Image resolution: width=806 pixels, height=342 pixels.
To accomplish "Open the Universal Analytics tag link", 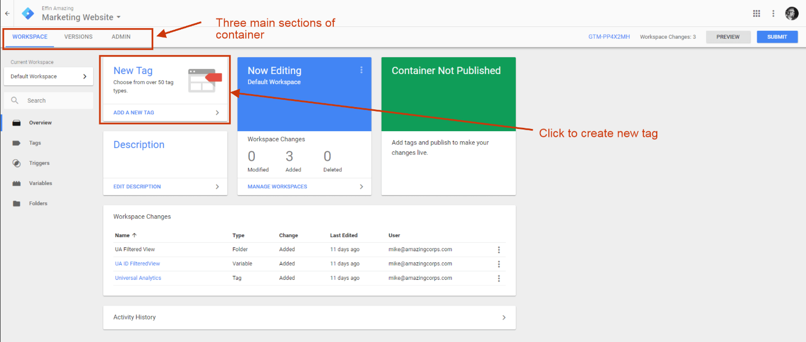I will tap(138, 278).
